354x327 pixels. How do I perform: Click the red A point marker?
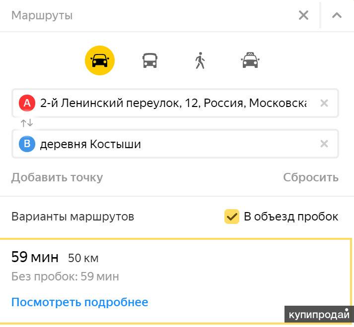pos(27,103)
